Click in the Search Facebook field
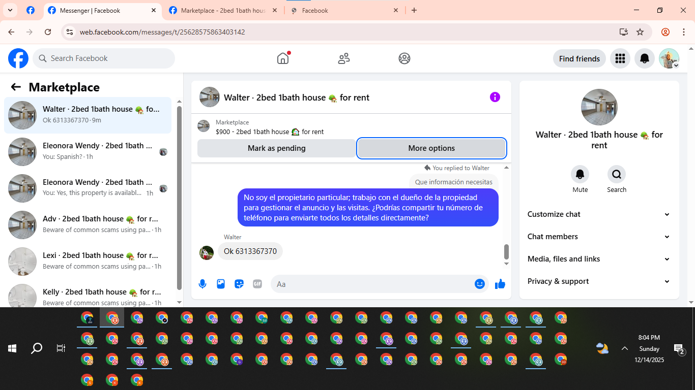 (104, 58)
